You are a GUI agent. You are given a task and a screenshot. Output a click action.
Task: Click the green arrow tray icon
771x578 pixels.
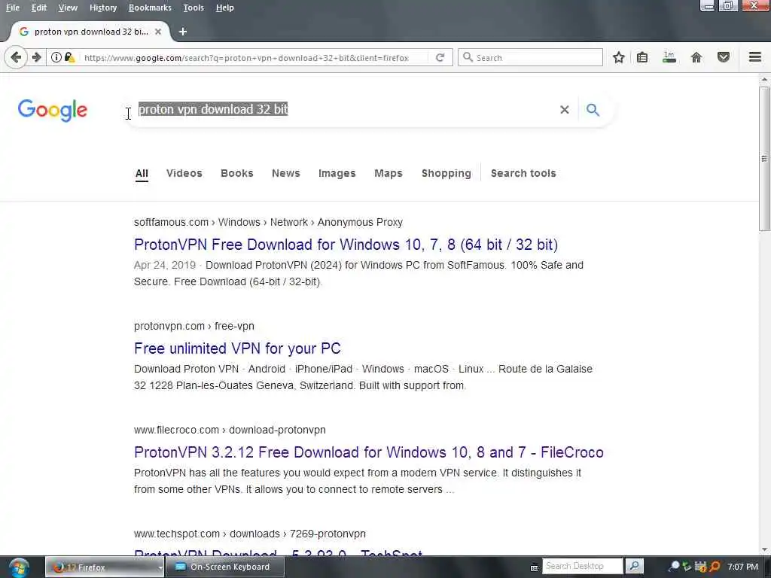coord(687,567)
